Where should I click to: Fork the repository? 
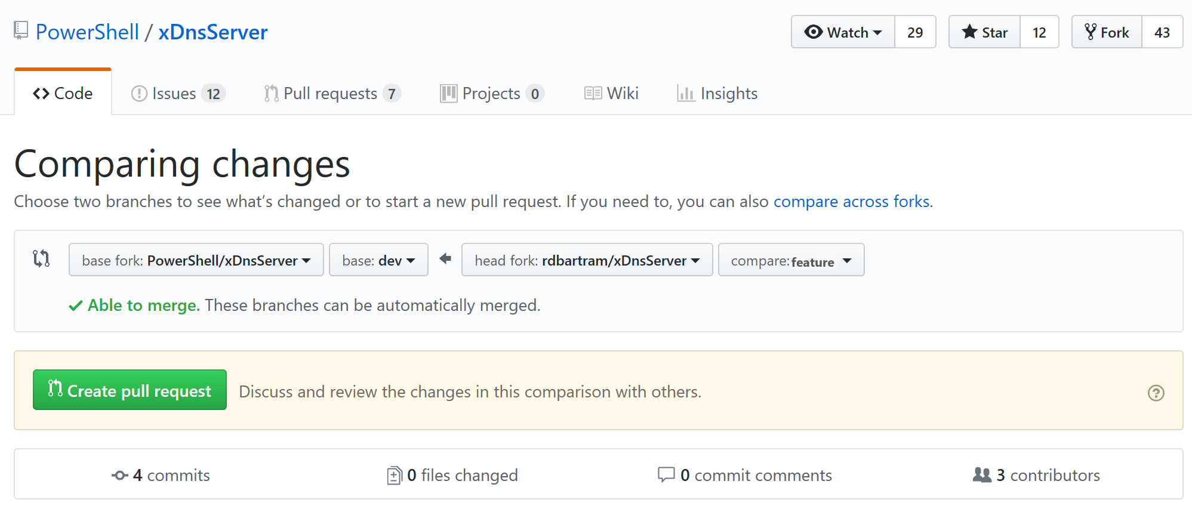(x=1107, y=32)
